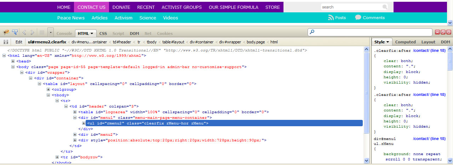
Task: Open the small dropdown arrow beside Console
Action: (51, 32)
